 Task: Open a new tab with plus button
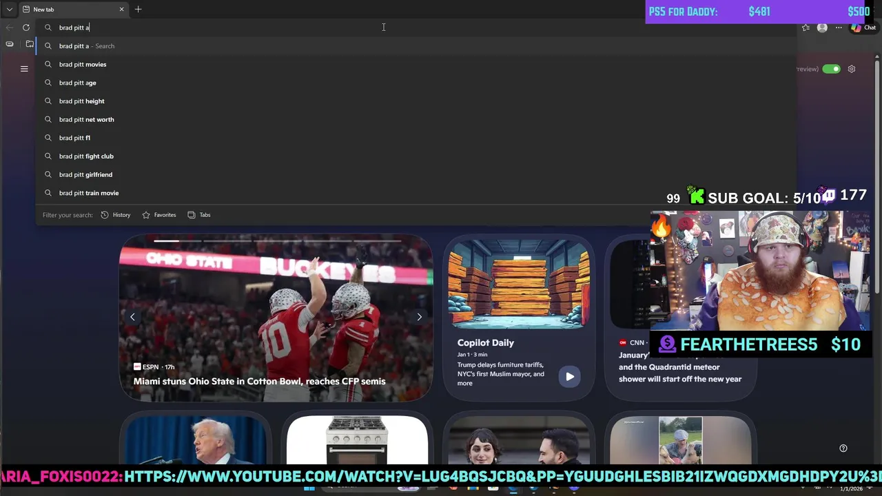pyautogui.click(x=138, y=9)
